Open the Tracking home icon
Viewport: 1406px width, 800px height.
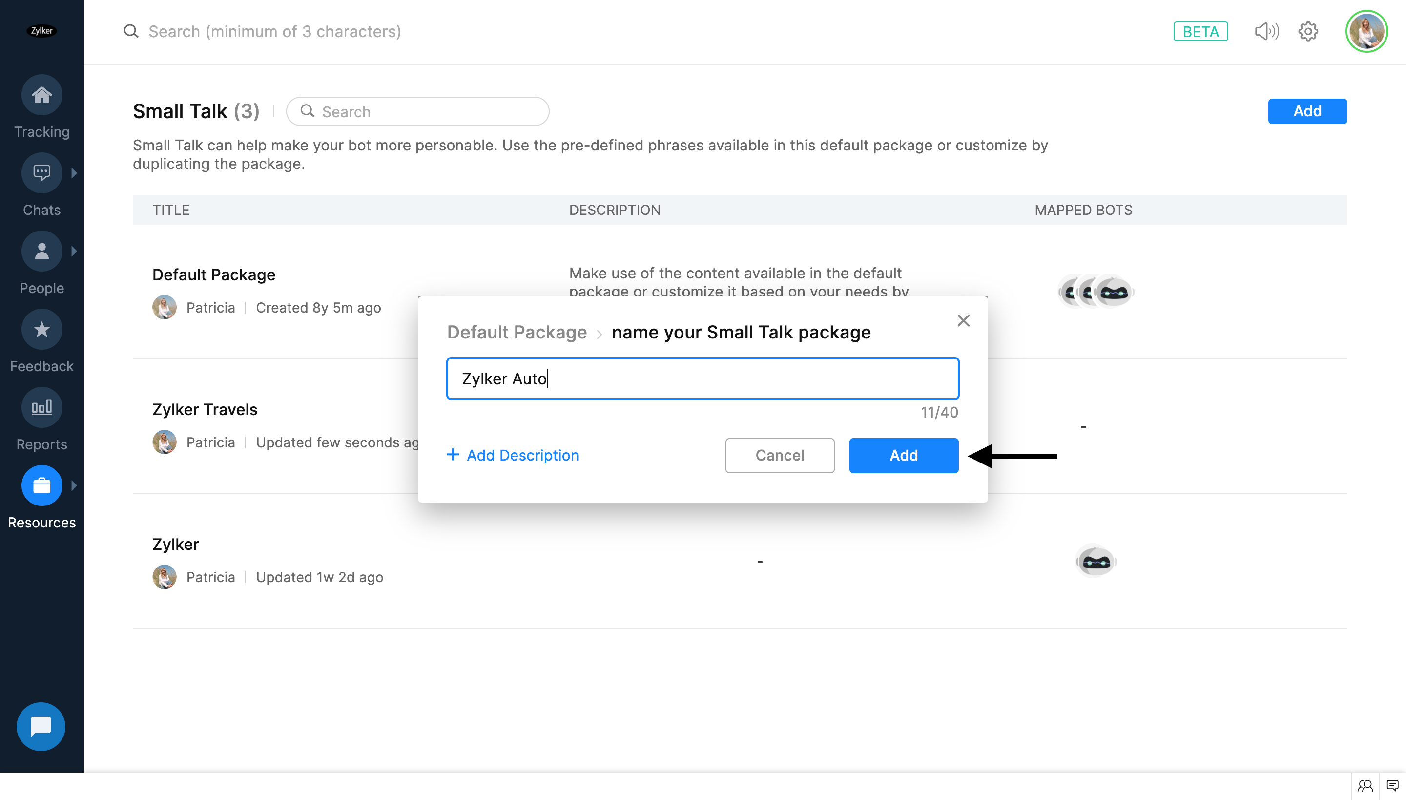[42, 95]
